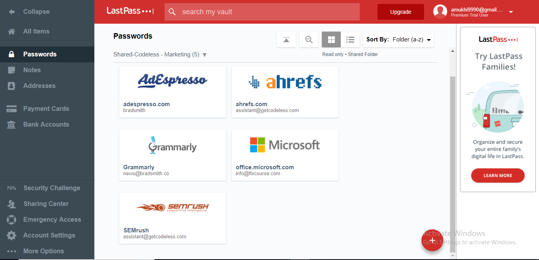Click the LEARN MORE button in the ad
Viewport: 539px width, 260px height.
[498, 176]
